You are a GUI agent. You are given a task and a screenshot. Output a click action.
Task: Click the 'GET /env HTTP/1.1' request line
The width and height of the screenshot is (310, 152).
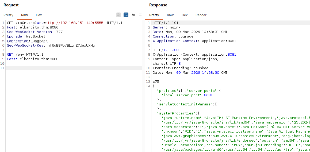pyautogui.click(x=25, y=55)
